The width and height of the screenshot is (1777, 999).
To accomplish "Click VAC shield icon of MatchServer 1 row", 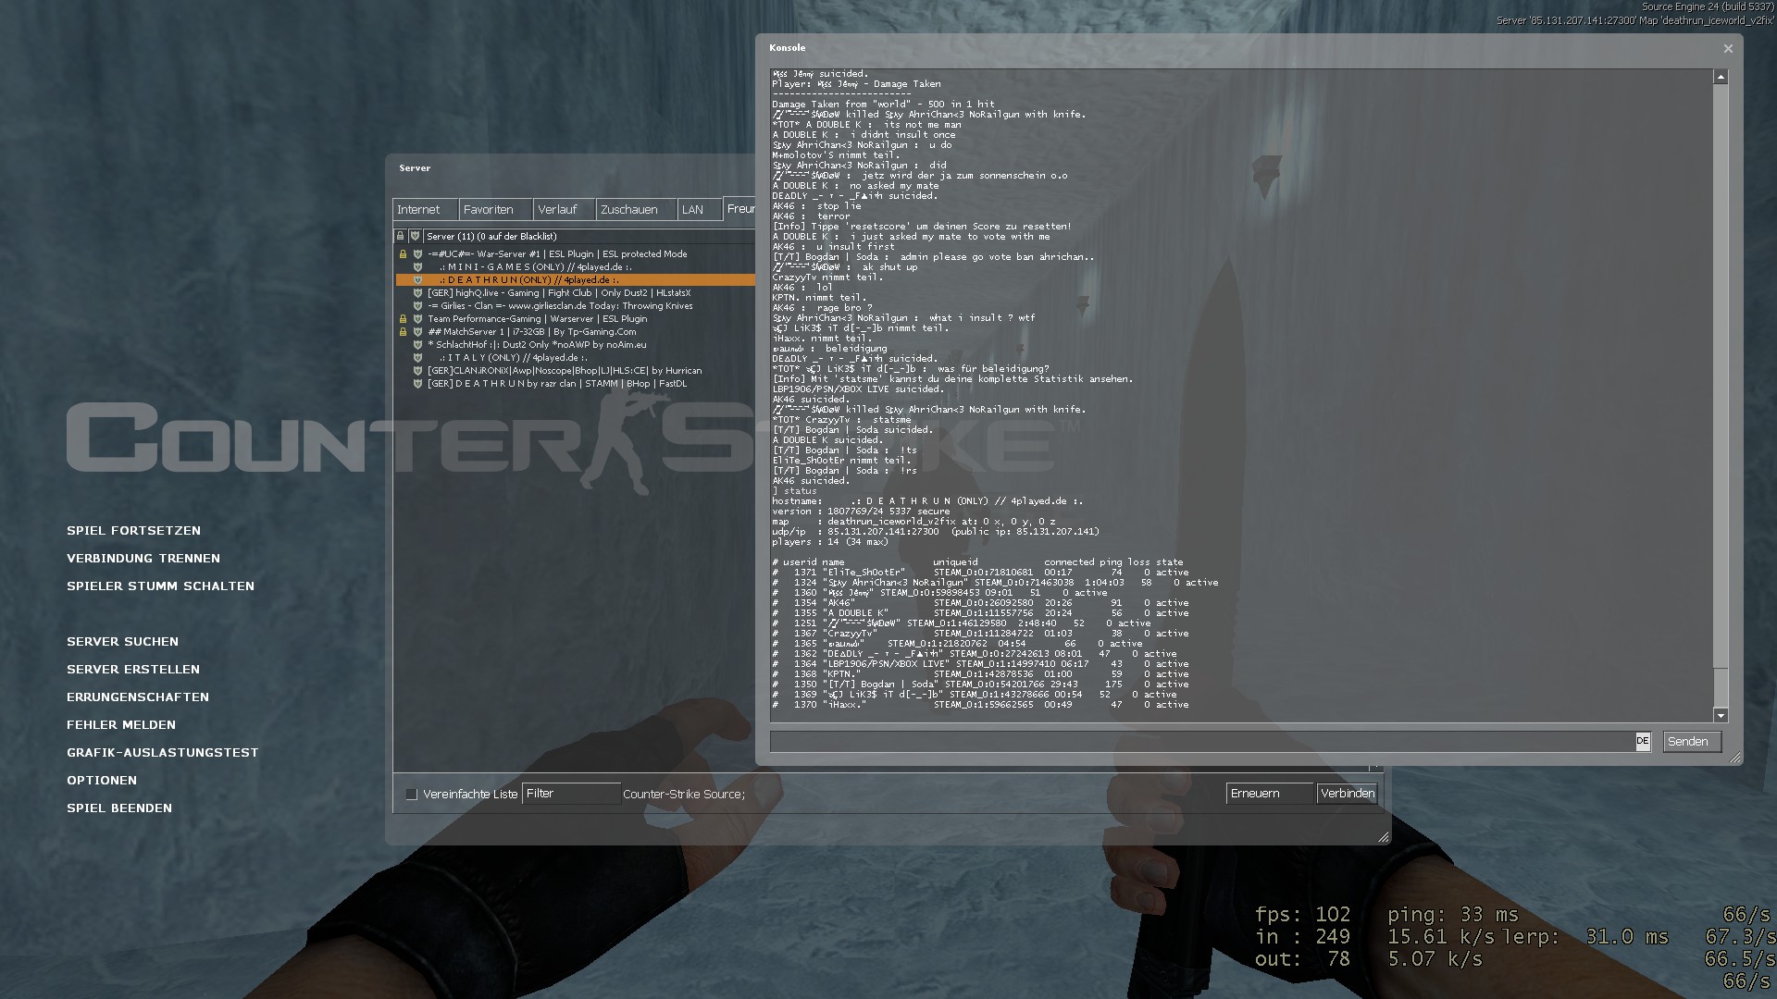I will point(417,332).
